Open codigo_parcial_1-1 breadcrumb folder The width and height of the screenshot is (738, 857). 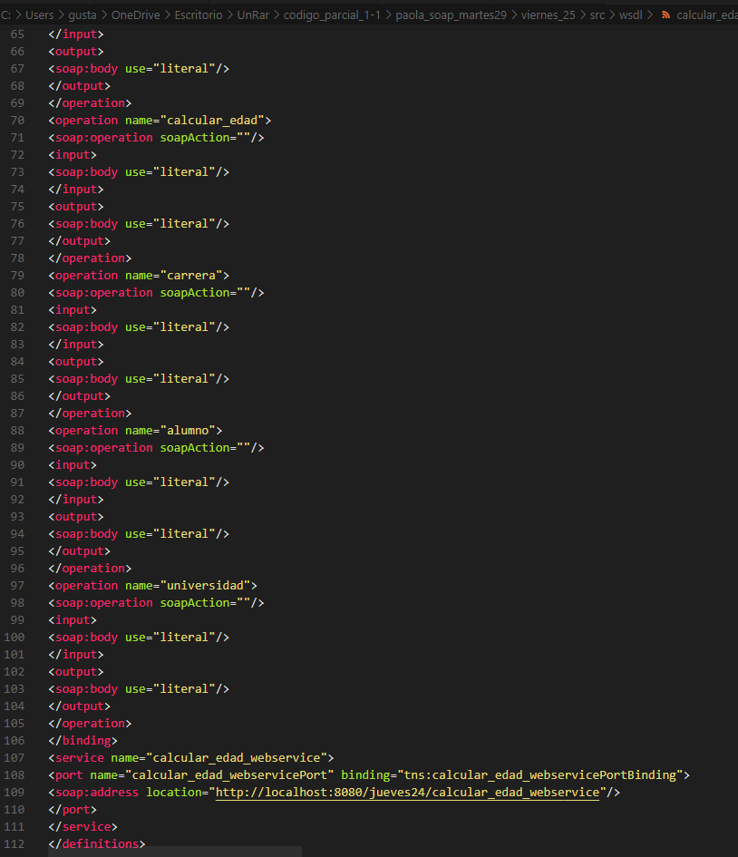click(x=332, y=15)
